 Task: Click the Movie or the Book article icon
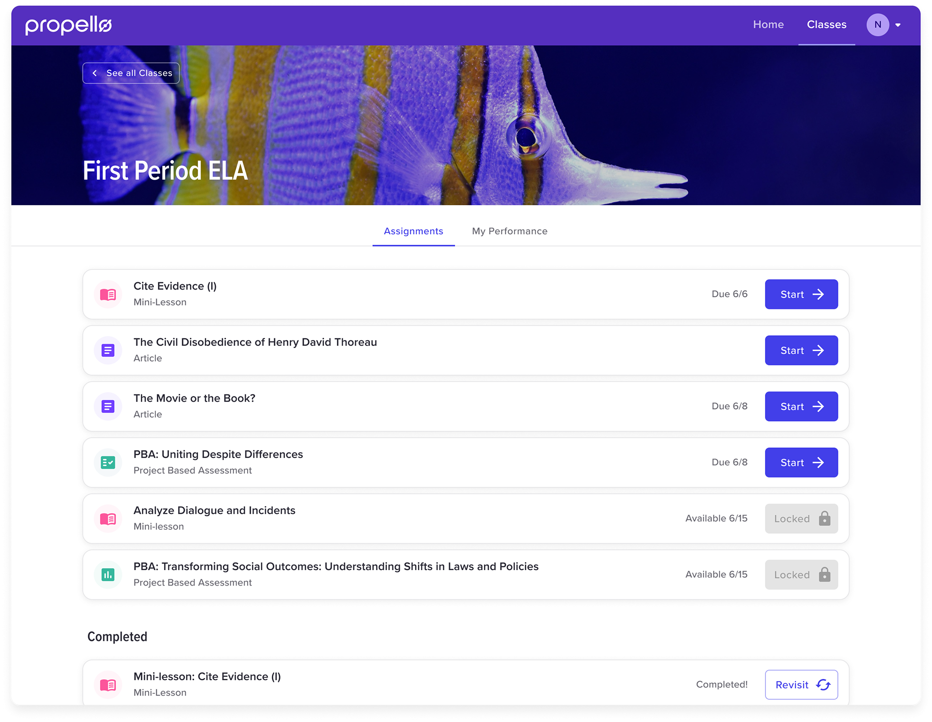point(108,406)
